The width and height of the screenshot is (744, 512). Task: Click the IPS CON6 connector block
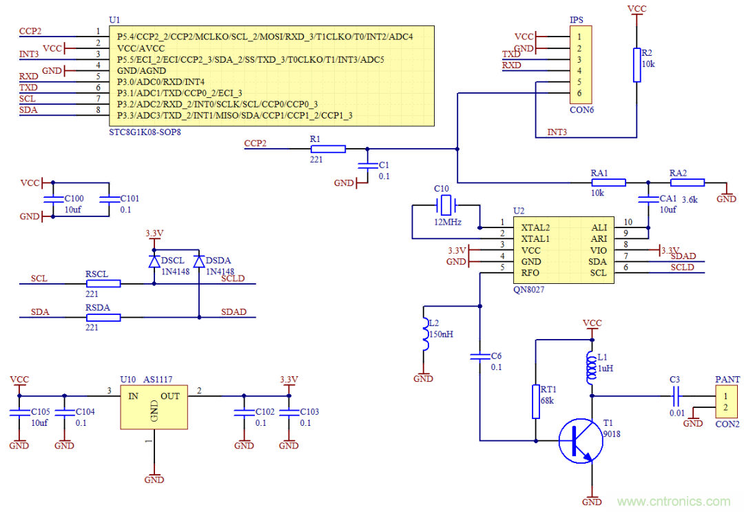pyautogui.click(x=579, y=63)
